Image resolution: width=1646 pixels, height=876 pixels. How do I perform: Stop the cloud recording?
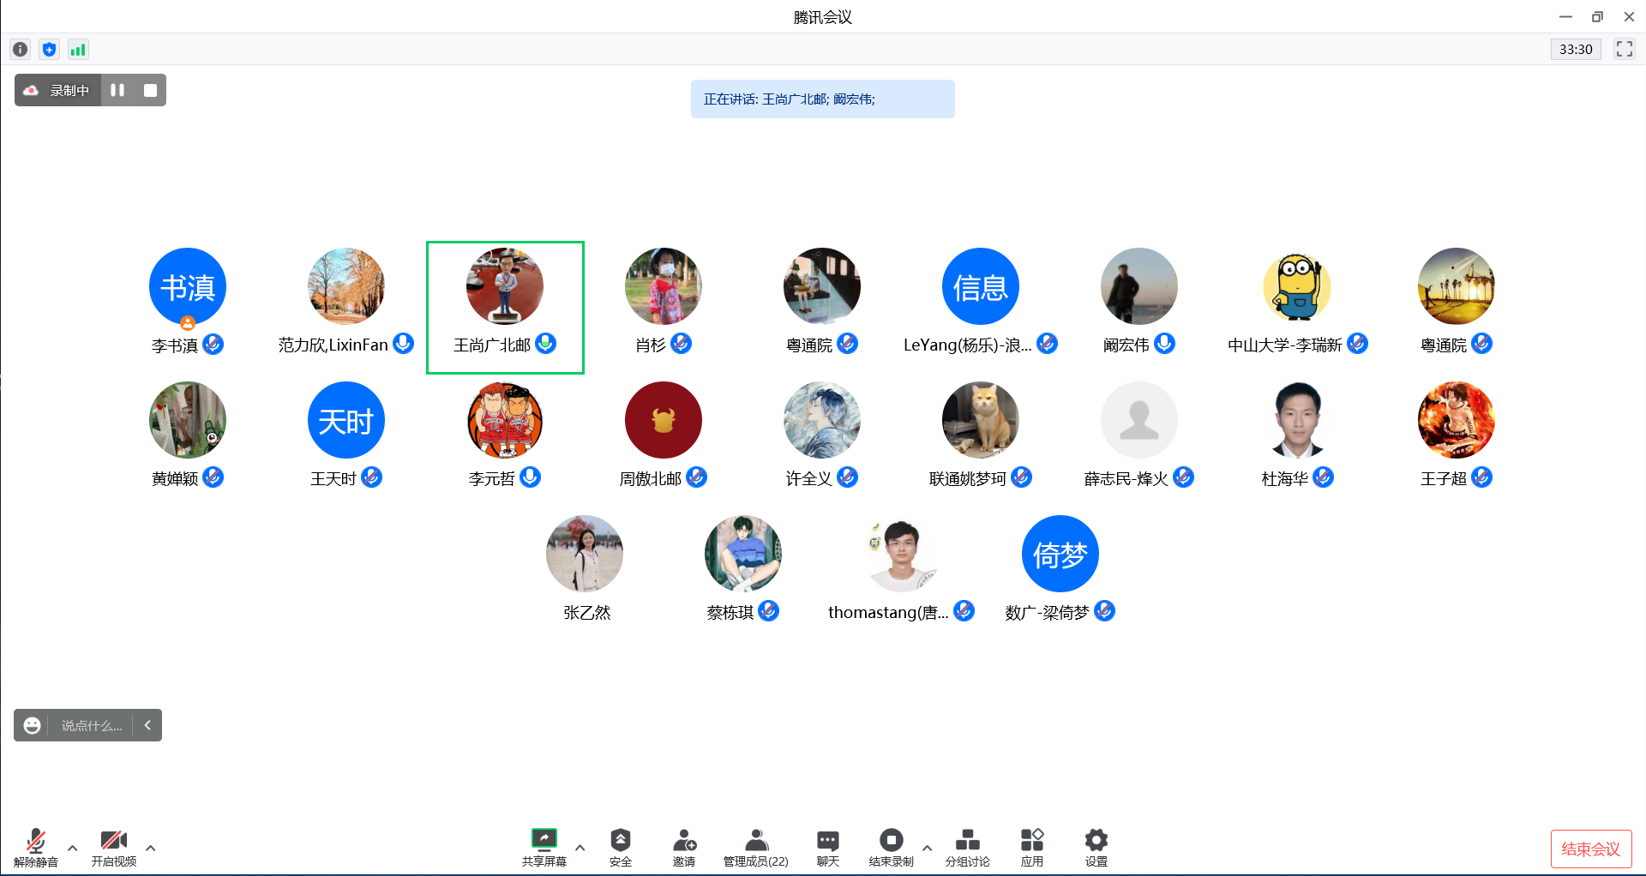(x=150, y=90)
